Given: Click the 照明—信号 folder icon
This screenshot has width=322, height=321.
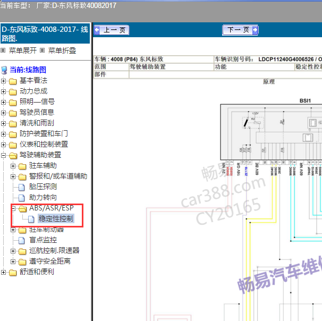Looking at the screenshot, I should click(x=13, y=103).
